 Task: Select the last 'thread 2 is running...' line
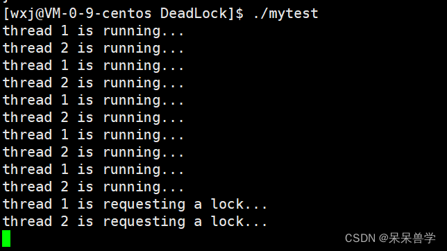click(x=93, y=187)
